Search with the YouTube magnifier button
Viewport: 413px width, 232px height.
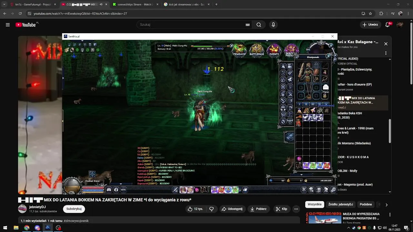pos(259,24)
